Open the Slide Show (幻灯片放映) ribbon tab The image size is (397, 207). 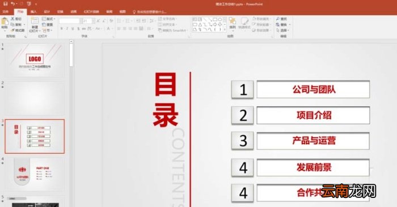(91, 12)
